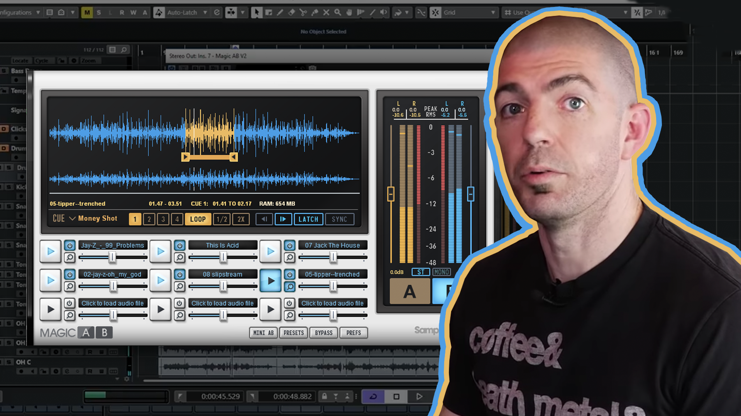Screen dimensions: 741x416
Task: Play the Jay-Z_-_99_Problems reference track
Action: point(51,252)
